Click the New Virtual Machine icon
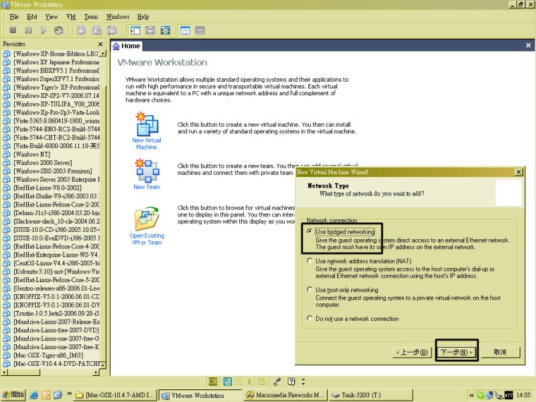 (147, 124)
